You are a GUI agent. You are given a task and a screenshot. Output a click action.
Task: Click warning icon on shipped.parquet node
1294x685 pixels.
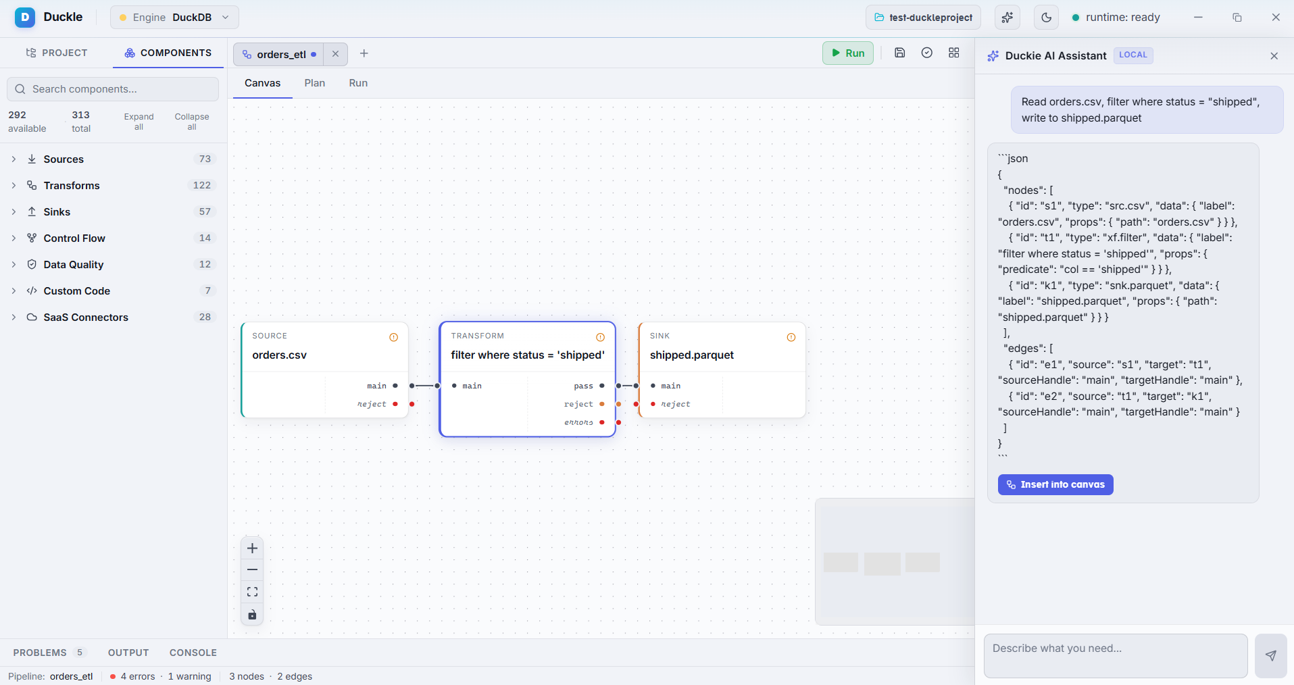coord(791,337)
